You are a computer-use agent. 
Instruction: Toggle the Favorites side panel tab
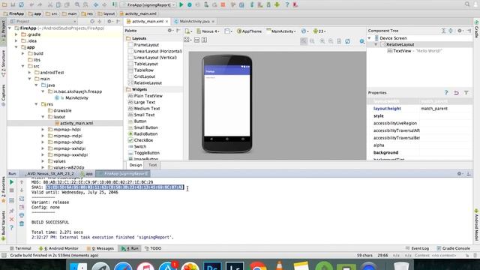point(3,190)
